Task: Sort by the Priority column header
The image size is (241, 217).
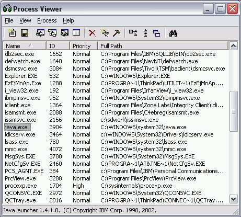Action: (84, 46)
